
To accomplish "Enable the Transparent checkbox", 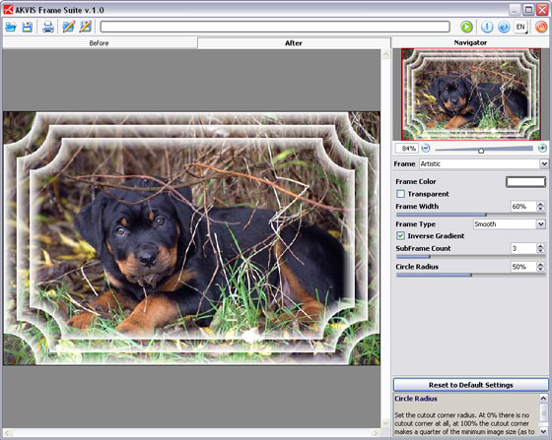I will click(400, 194).
